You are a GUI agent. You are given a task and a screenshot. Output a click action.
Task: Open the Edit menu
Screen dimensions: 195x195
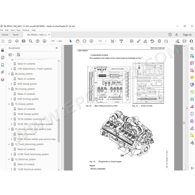[7, 30]
